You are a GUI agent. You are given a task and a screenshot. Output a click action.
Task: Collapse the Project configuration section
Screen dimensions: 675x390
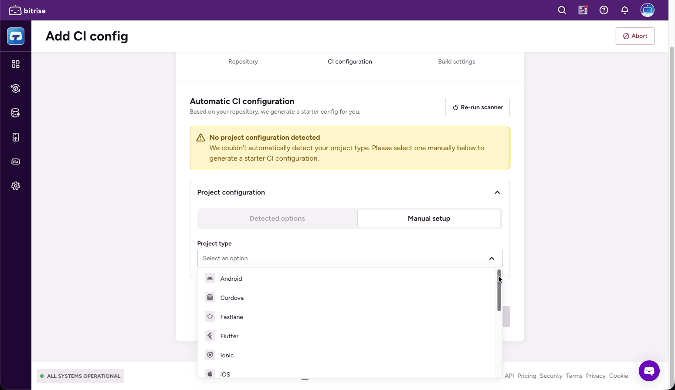click(497, 192)
